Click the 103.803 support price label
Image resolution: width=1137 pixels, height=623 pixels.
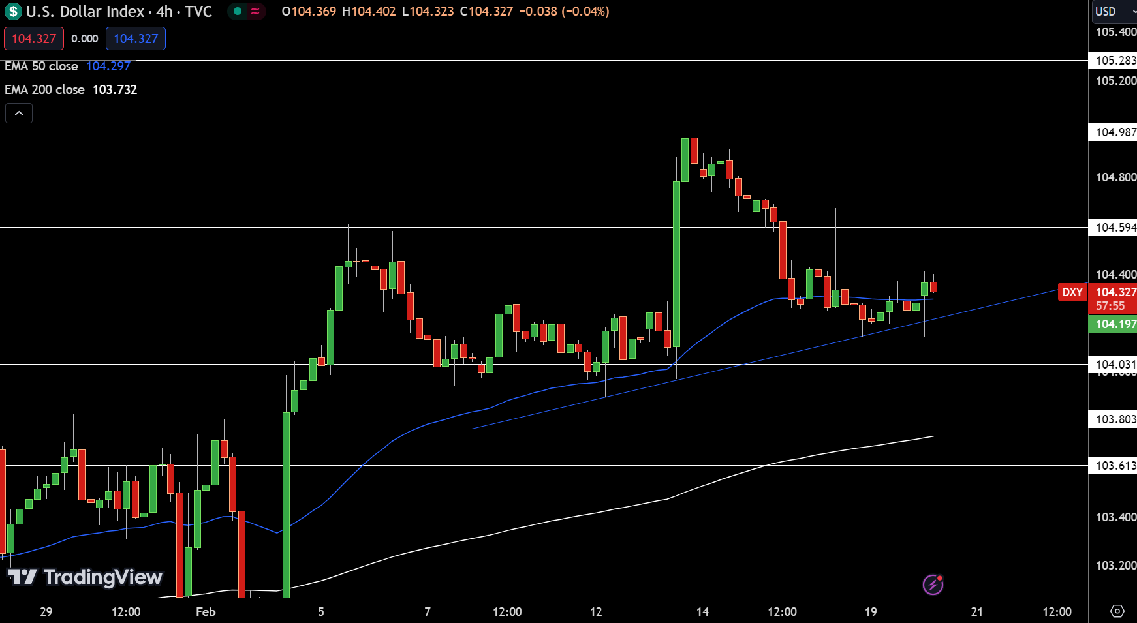tap(1114, 419)
